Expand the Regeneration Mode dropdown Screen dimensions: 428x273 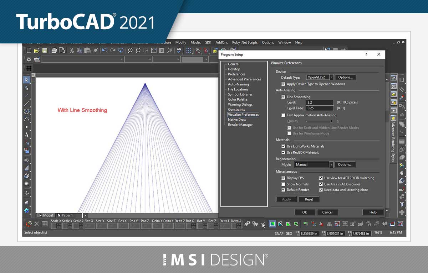pyautogui.click(x=331, y=165)
